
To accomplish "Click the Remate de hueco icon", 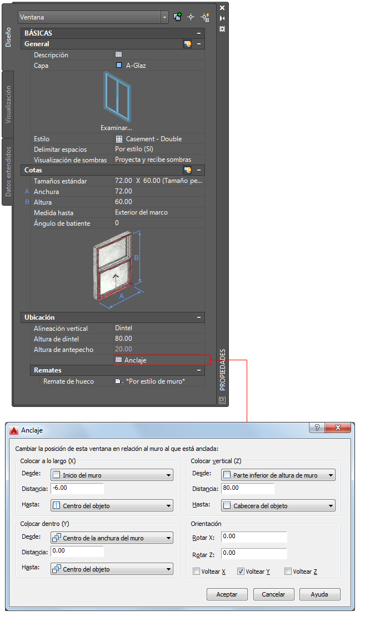I will 119,381.
